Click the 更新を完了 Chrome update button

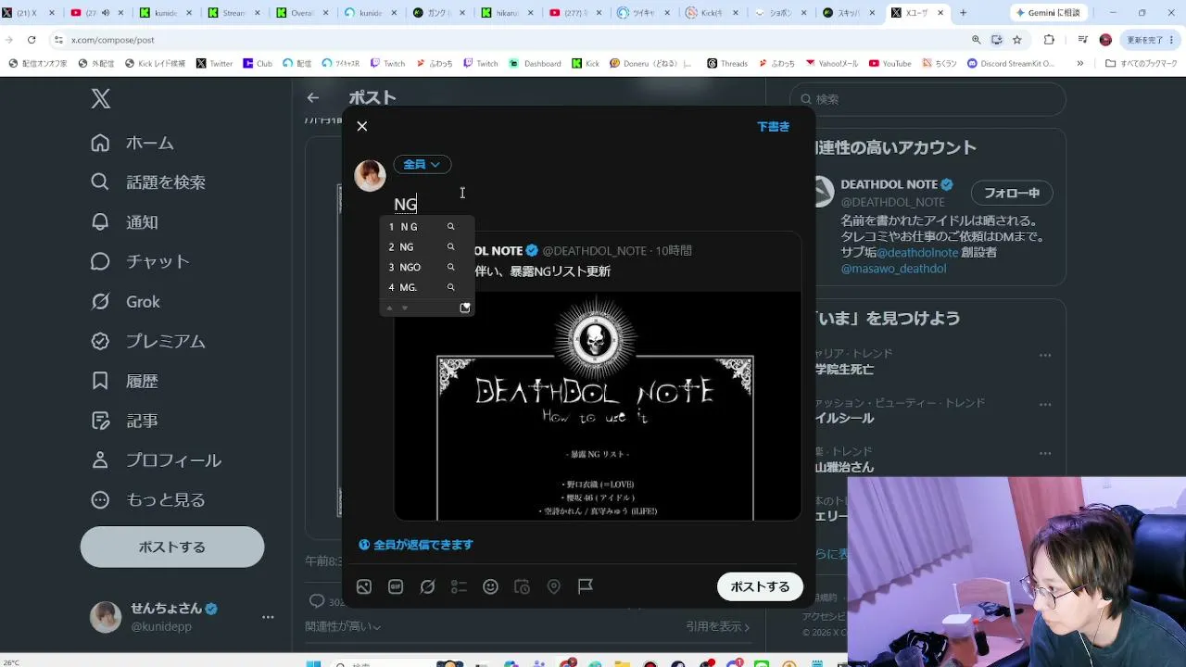click(1151, 40)
